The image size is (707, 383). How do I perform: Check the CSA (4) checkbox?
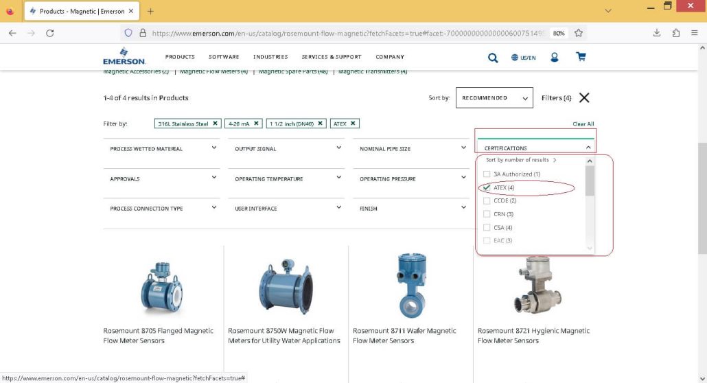[x=487, y=227]
